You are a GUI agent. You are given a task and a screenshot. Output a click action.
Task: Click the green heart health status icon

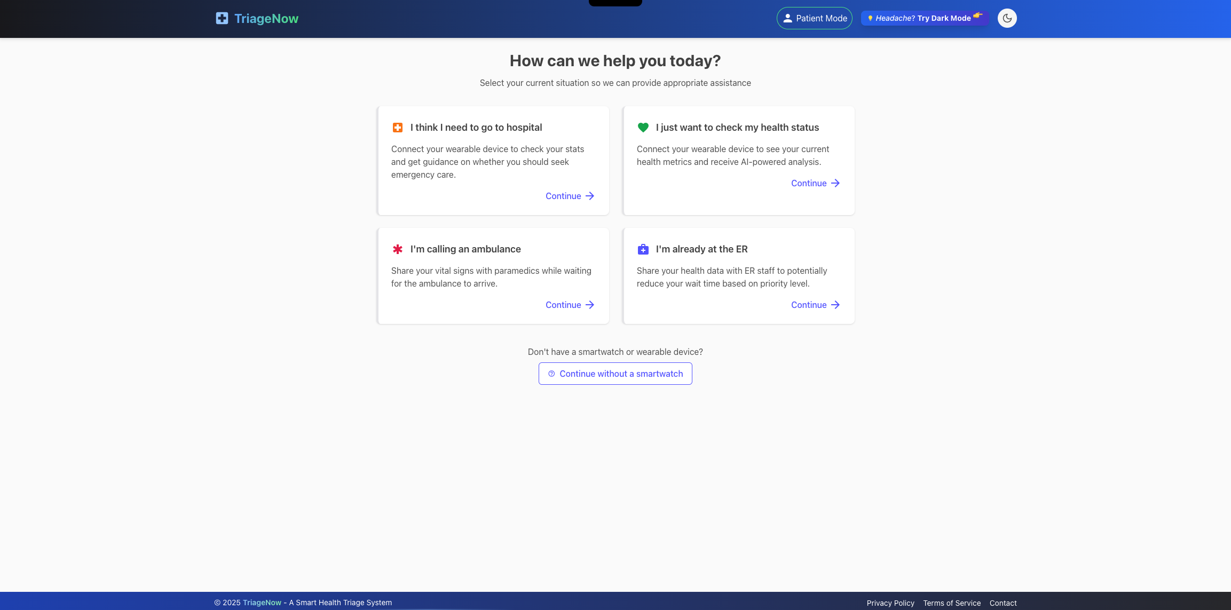(643, 128)
